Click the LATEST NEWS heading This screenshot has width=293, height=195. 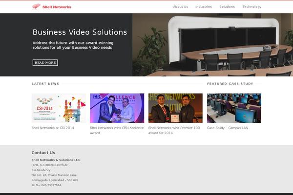click(45, 84)
